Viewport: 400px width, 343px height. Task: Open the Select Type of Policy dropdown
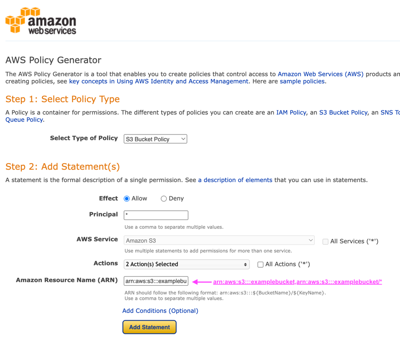coord(155,139)
